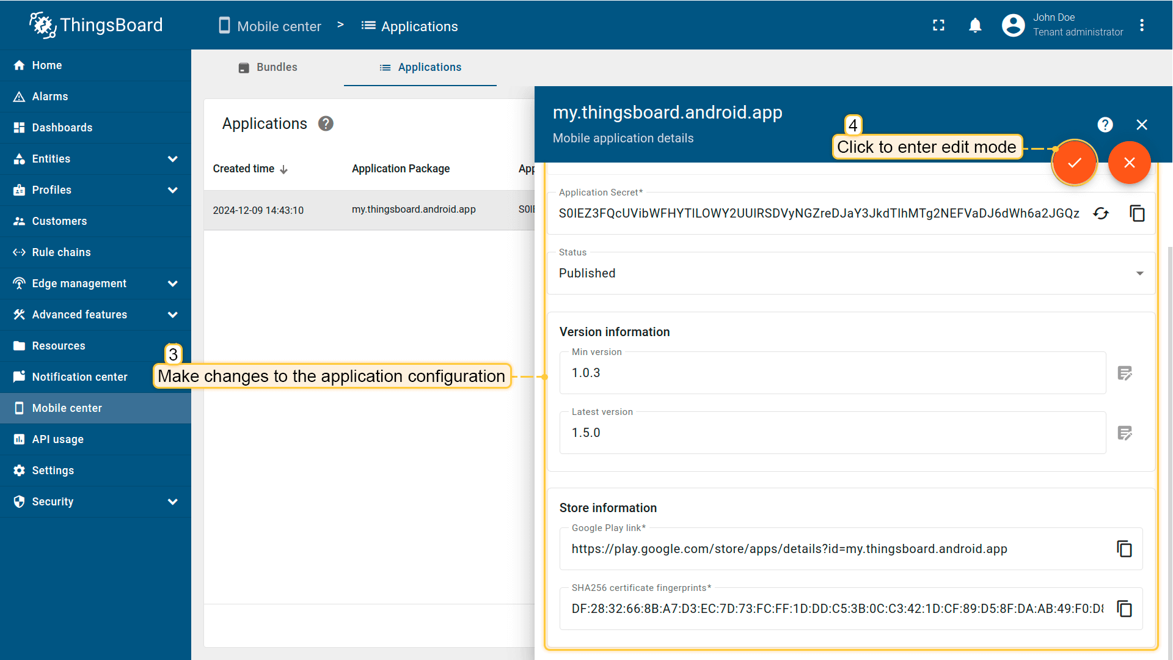
Task: Switch to the Bundles tab
Action: [x=268, y=67]
